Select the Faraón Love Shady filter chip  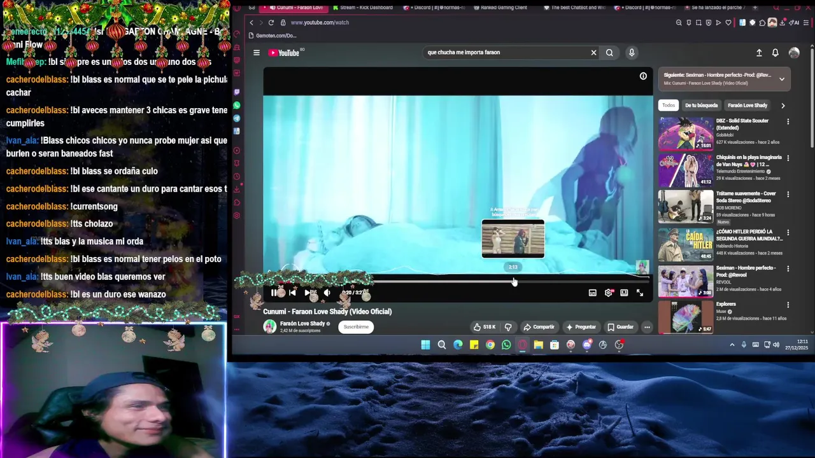(x=748, y=106)
